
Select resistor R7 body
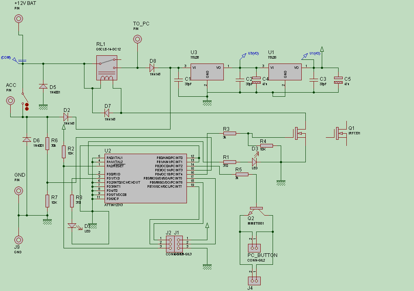tap(47, 201)
